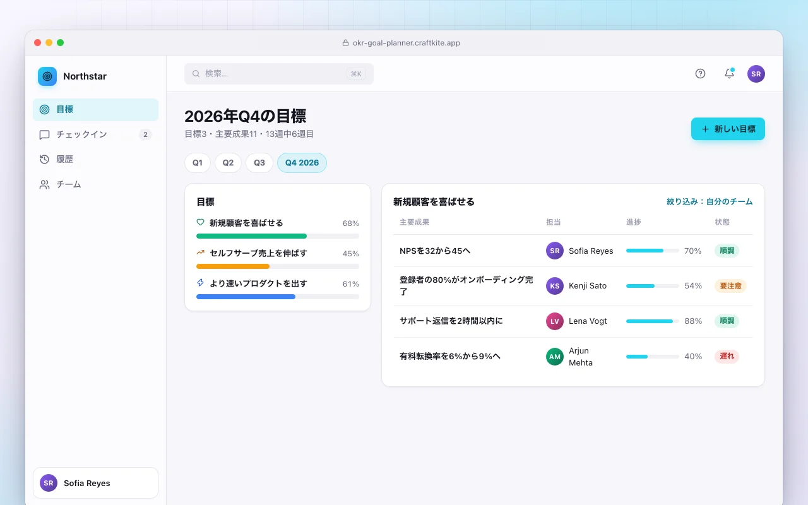Open 履歴 in the sidebar
Viewport: 808px width, 505px height.
tap(95, 159)
